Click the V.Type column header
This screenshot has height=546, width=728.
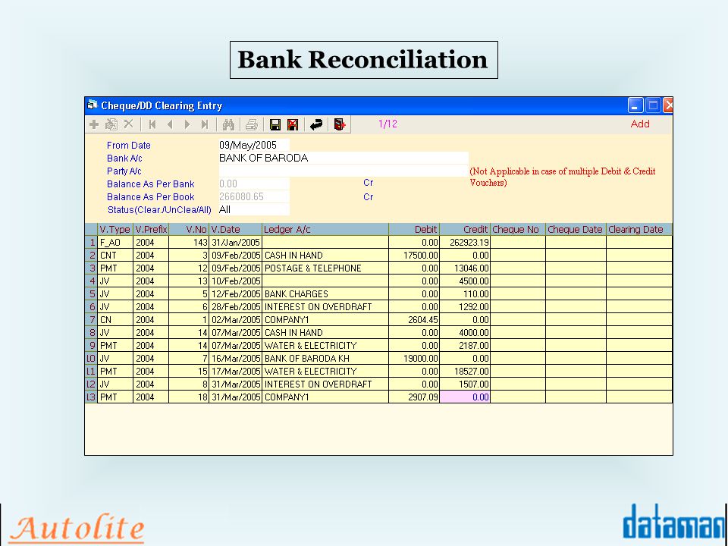pyautogui.click(x=115, y=229)
